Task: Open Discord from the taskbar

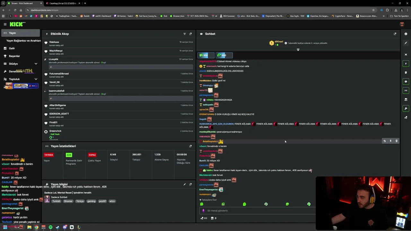Action: [x=65, y=227]
